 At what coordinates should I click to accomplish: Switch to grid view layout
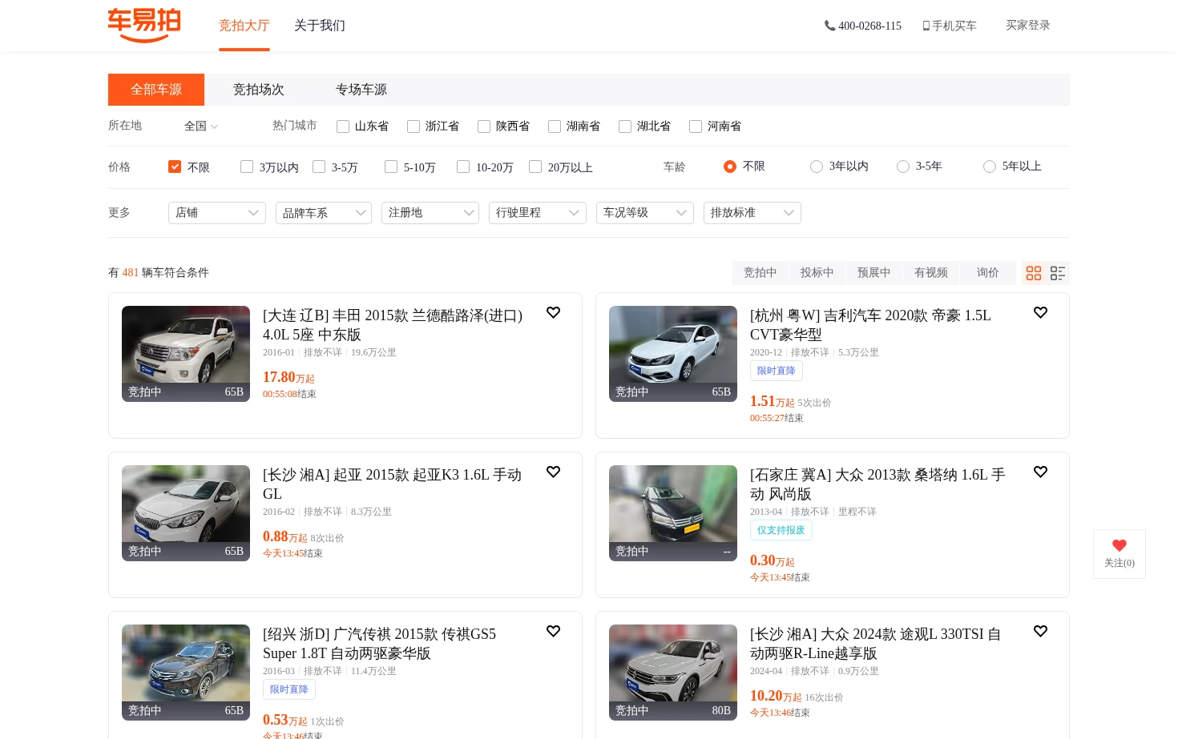click(x=1034, y=273)
